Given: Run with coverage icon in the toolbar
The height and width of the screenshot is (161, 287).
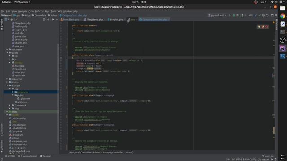Looking at the screenshot, I should [x=238, y=15].
